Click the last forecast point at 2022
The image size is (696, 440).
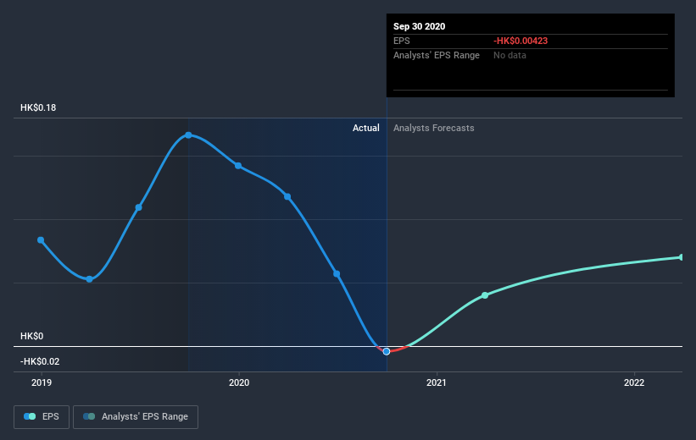pos(682,257)
